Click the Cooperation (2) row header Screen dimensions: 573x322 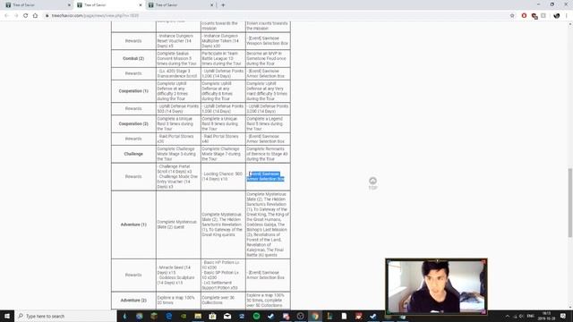tap(133, 123)
